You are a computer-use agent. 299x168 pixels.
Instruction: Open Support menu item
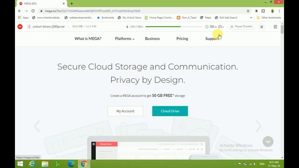212,39
